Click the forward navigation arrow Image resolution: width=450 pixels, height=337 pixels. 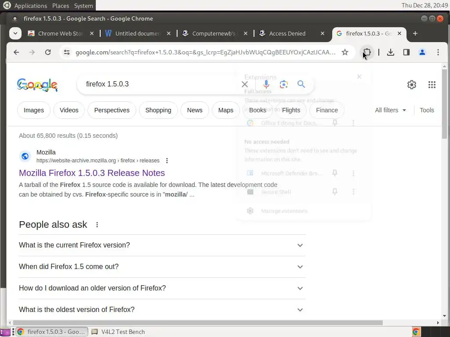[32, 52]
